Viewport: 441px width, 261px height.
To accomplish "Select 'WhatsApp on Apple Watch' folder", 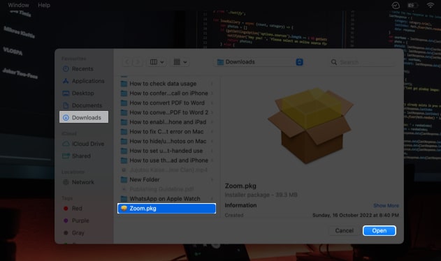I will click(167, 199).
